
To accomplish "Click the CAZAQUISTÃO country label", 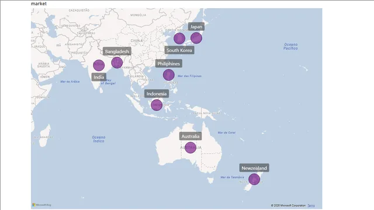I will (x=79, y=10).
